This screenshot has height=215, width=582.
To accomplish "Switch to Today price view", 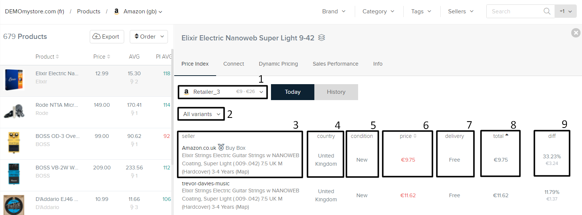I will (x=292, y=92).
